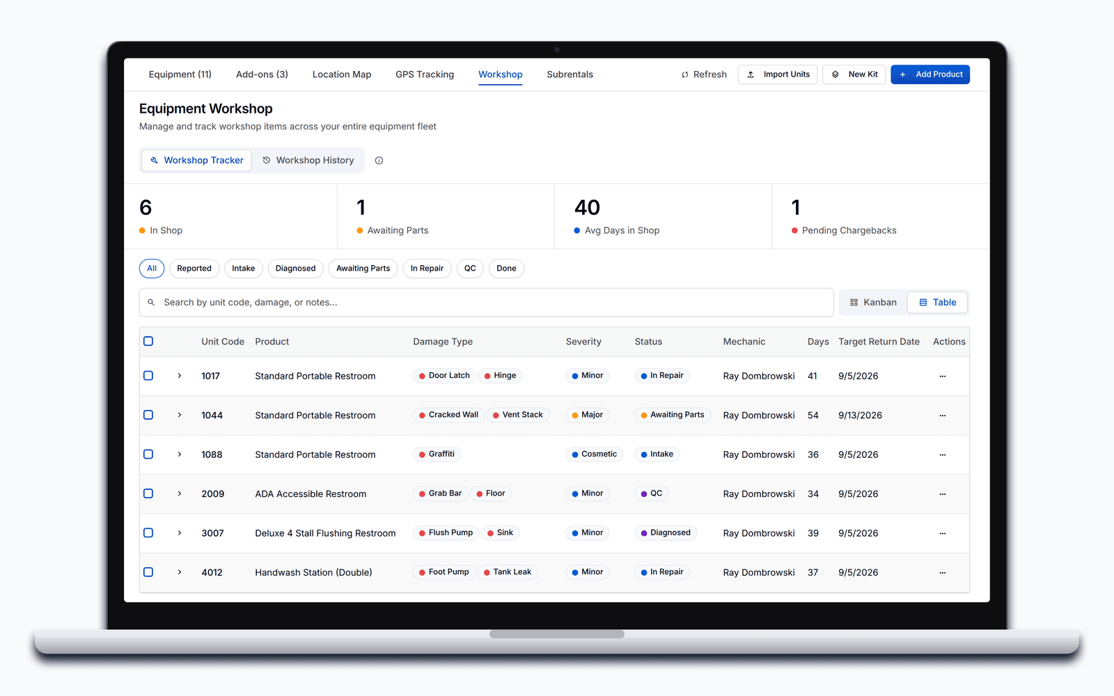Toggle the select-all header checkbox

[x=148, y=341]
